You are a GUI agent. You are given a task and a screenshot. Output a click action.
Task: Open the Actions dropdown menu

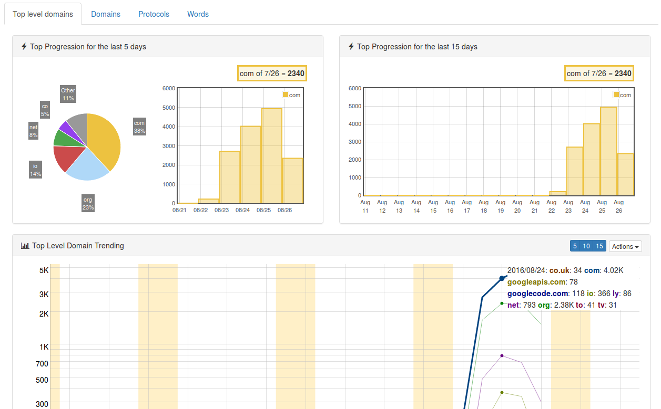[x=625, y=246]
